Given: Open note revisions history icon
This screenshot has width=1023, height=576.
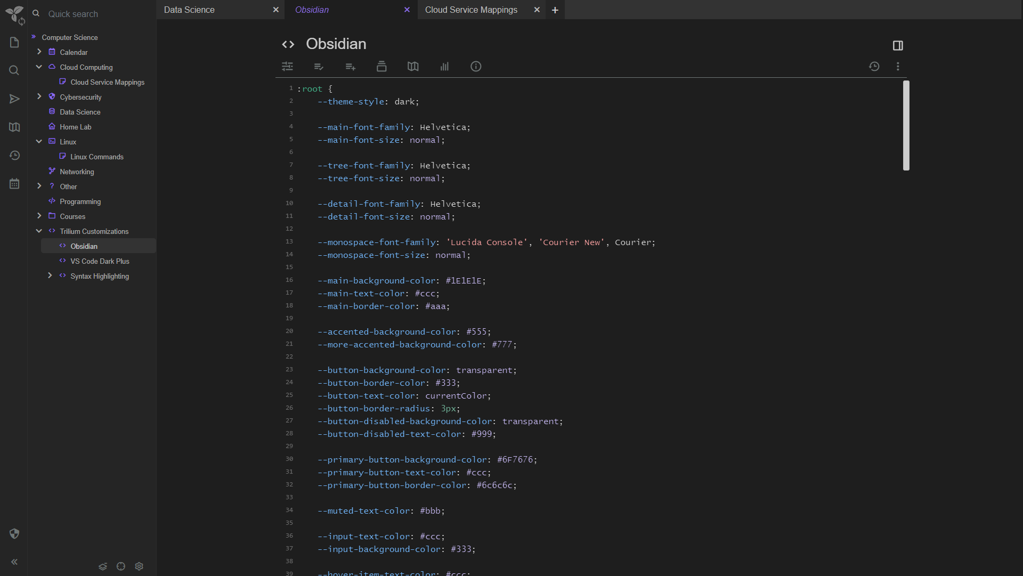Looking at the screenshot, I should point(874,67).
